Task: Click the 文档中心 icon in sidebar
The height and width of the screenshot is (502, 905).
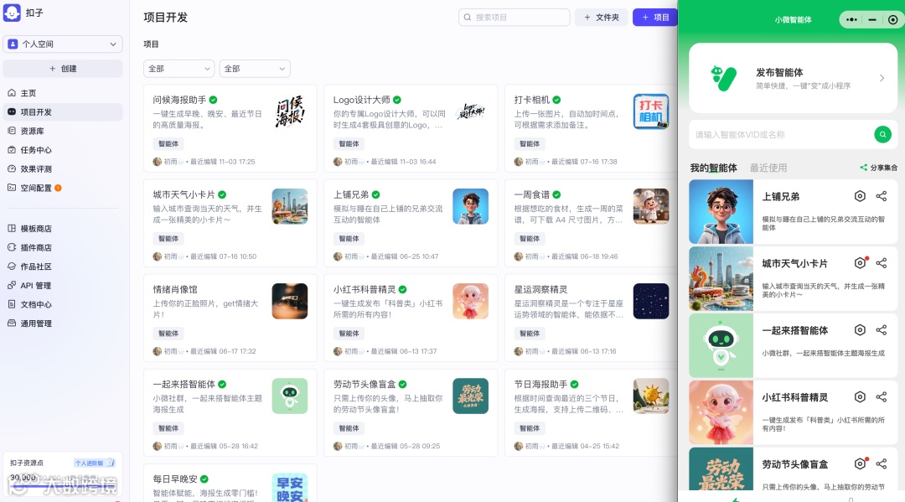Action: point(12,305)
